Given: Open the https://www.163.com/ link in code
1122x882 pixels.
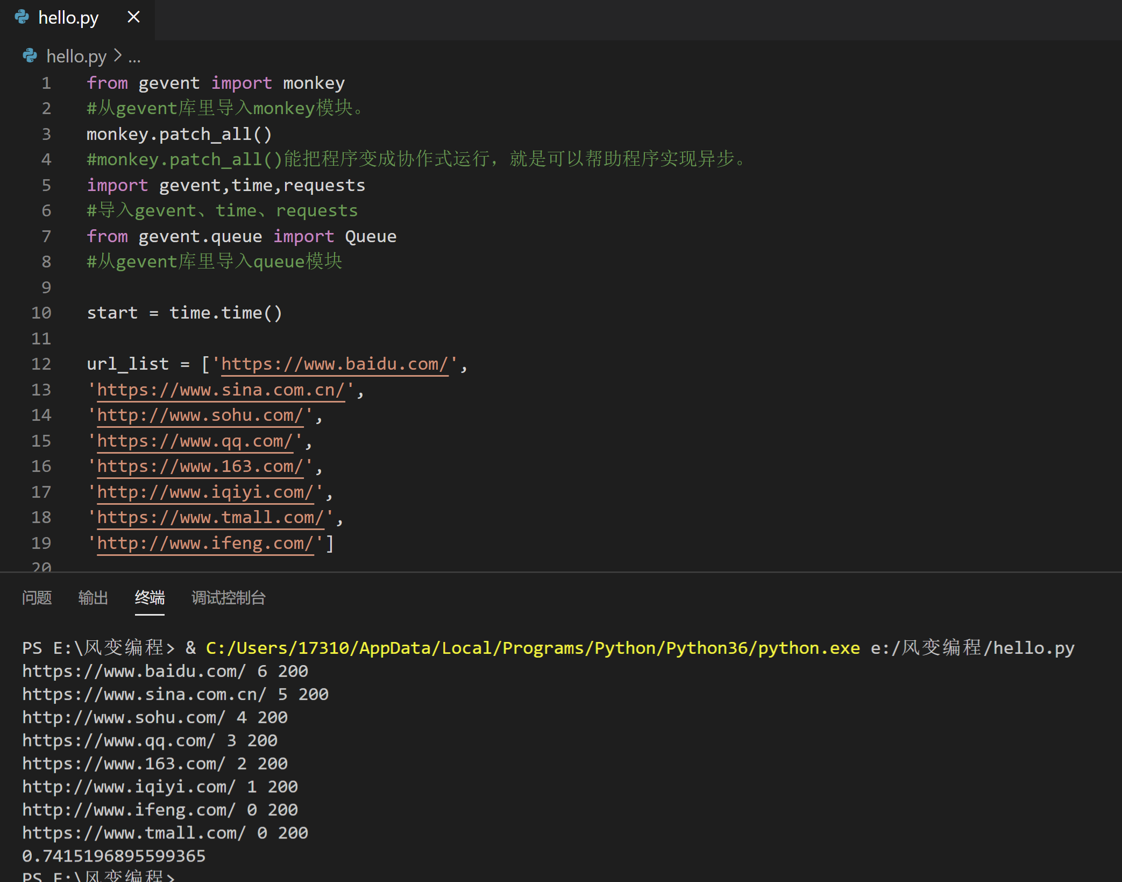Looking at the screenshot, I should 200,467.
